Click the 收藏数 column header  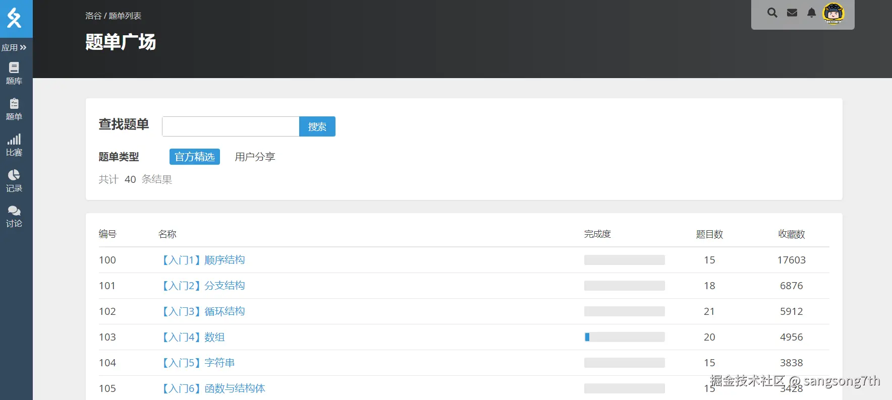pyautogui.click(x=792, y=234)
